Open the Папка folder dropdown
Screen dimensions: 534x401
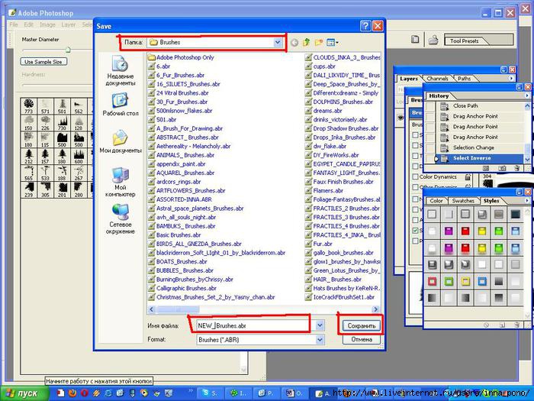coord(278,42)
